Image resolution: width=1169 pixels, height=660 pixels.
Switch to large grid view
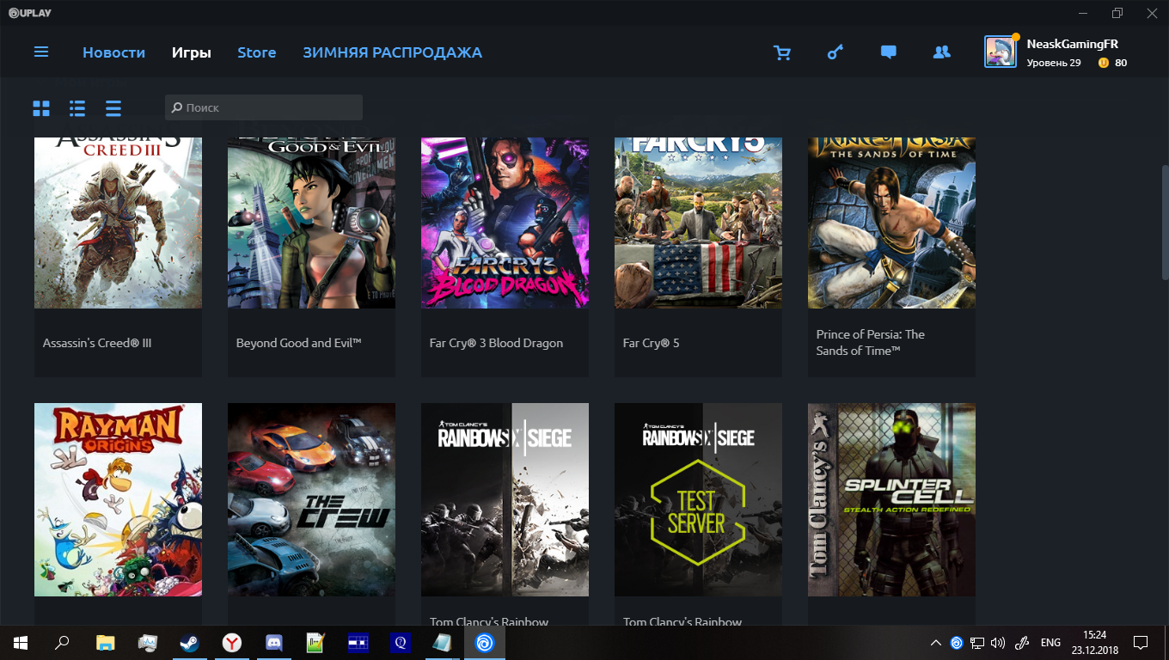(41, 108)
